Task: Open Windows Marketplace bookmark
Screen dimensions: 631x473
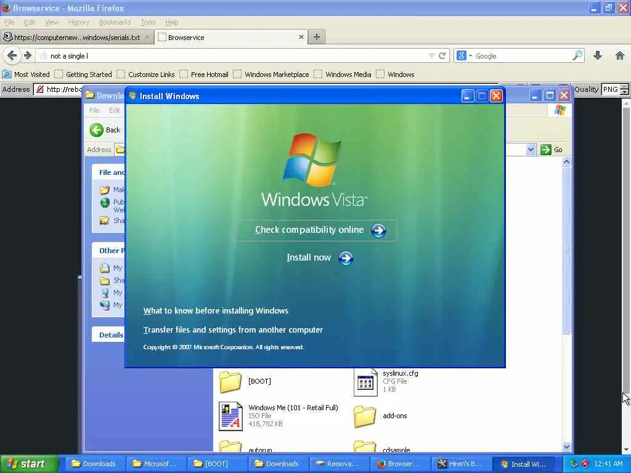Action: [271, 75]
